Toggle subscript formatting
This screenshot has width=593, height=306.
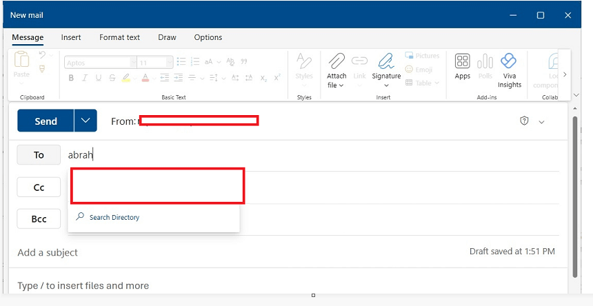click(263, 78)
